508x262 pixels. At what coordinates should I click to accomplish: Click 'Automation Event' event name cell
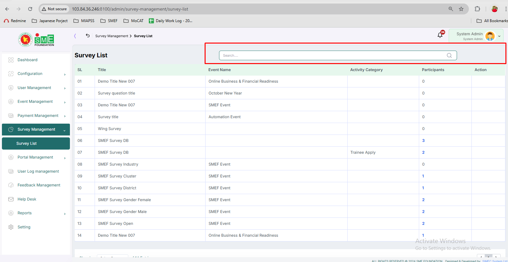click(x=224, y=117)
